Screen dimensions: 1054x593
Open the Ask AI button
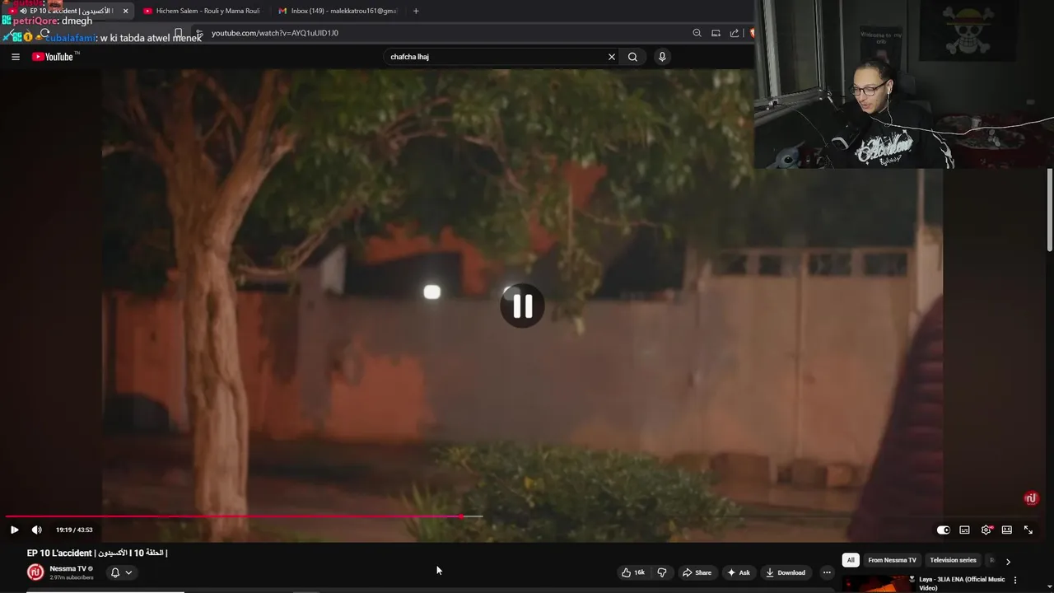click(739, 572)
